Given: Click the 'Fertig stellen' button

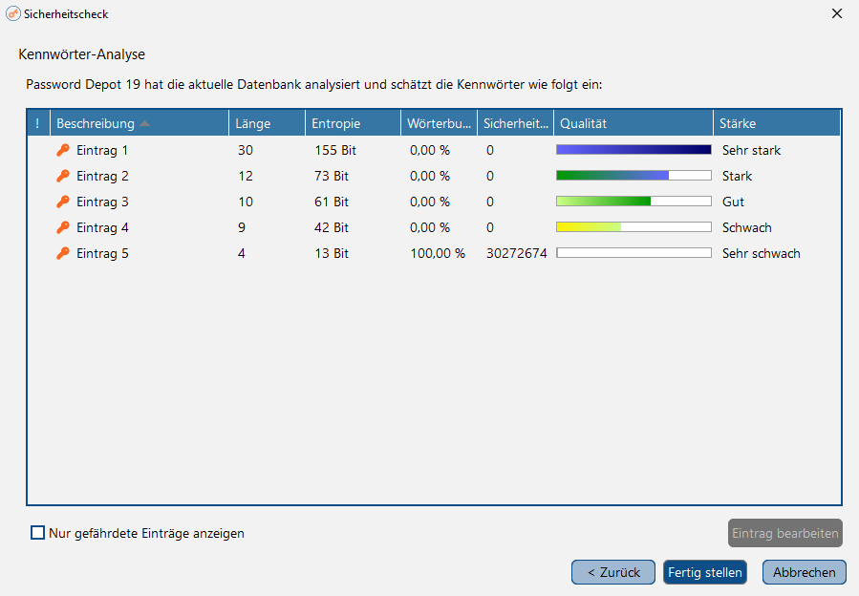Looking at the screenshot, I should (705, 572).
